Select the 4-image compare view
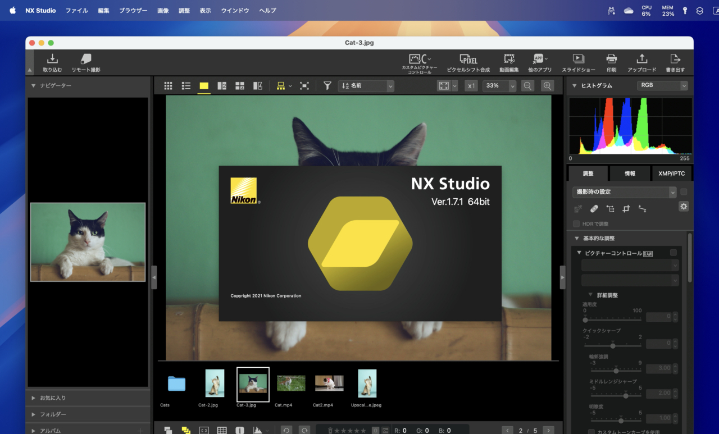Viewport: 719px width, 434px height. click(240, 86)
